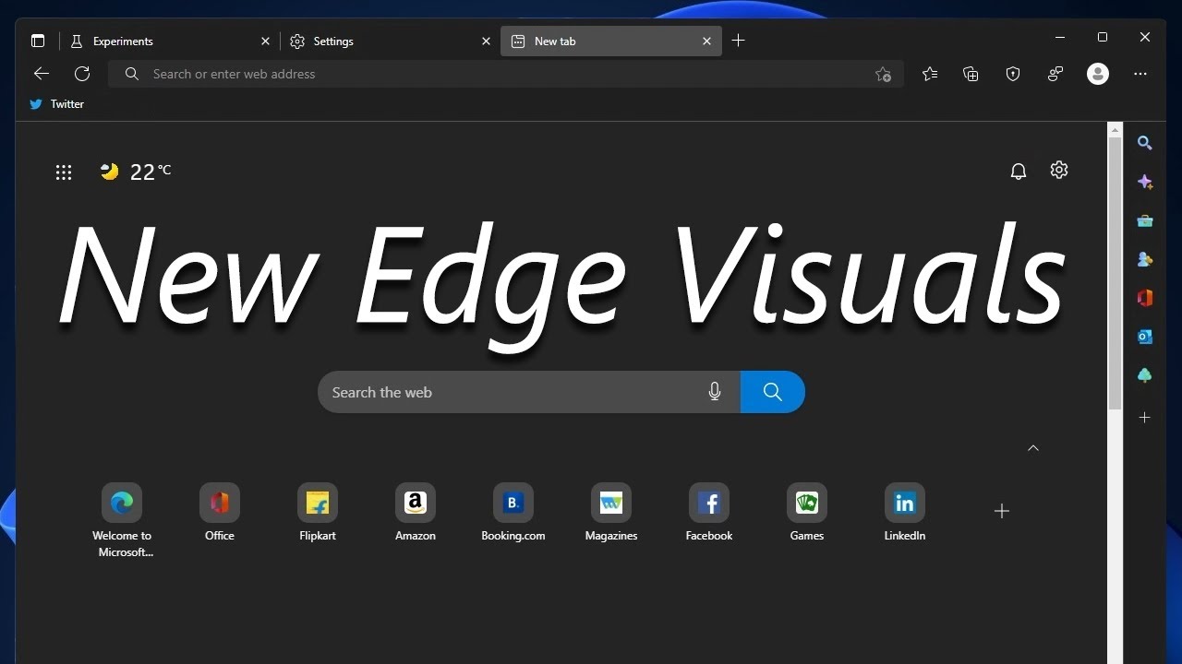
Task: Go back using the back arrow
Action: (41, 74)
